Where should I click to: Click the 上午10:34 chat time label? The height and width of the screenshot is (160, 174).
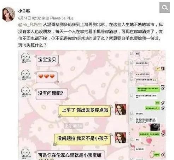tap(73, 126)
